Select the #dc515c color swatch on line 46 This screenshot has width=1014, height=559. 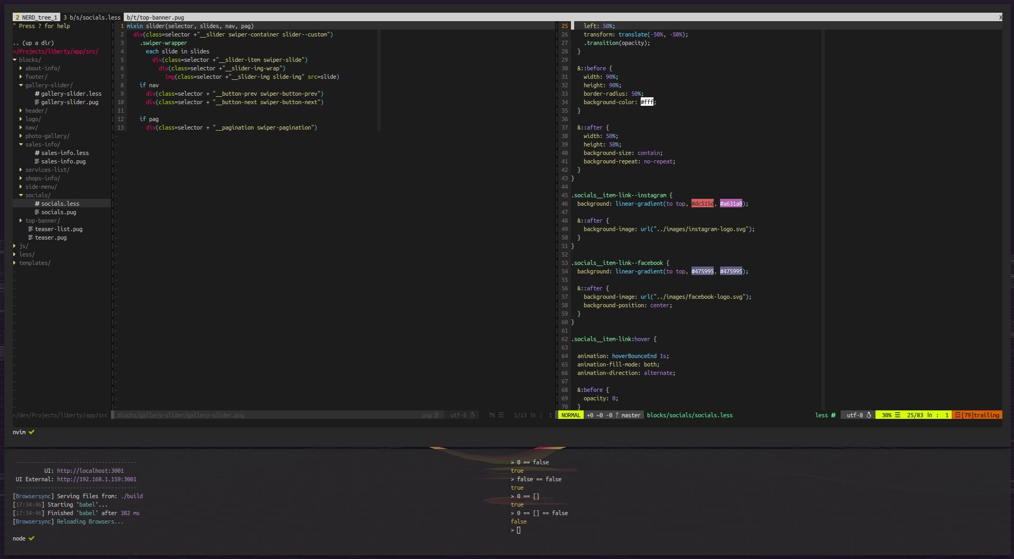tap(703, 203)
